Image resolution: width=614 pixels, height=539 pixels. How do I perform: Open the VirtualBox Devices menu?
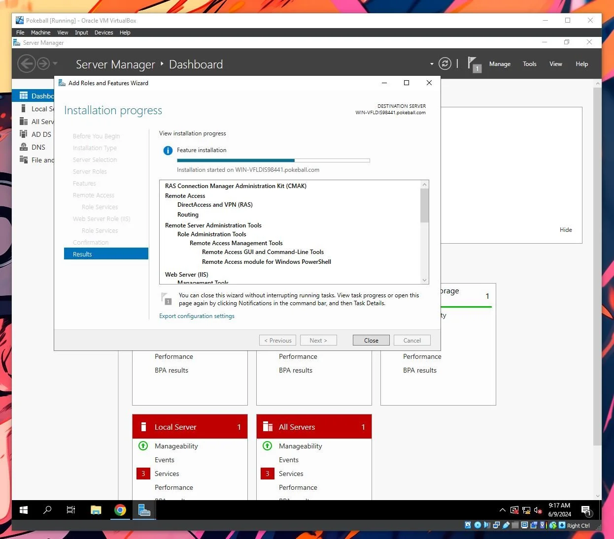point(103,32)
